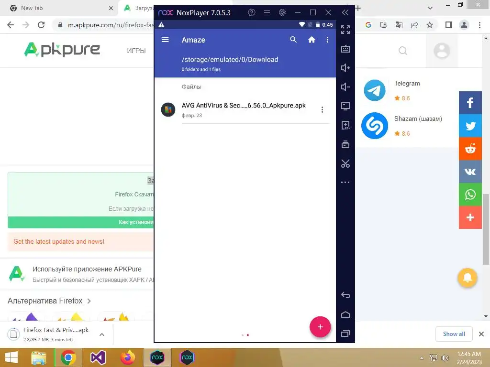Viewport: 490px width, 367px height.
Task: Share page on Reddit
Action: [470, 149]
